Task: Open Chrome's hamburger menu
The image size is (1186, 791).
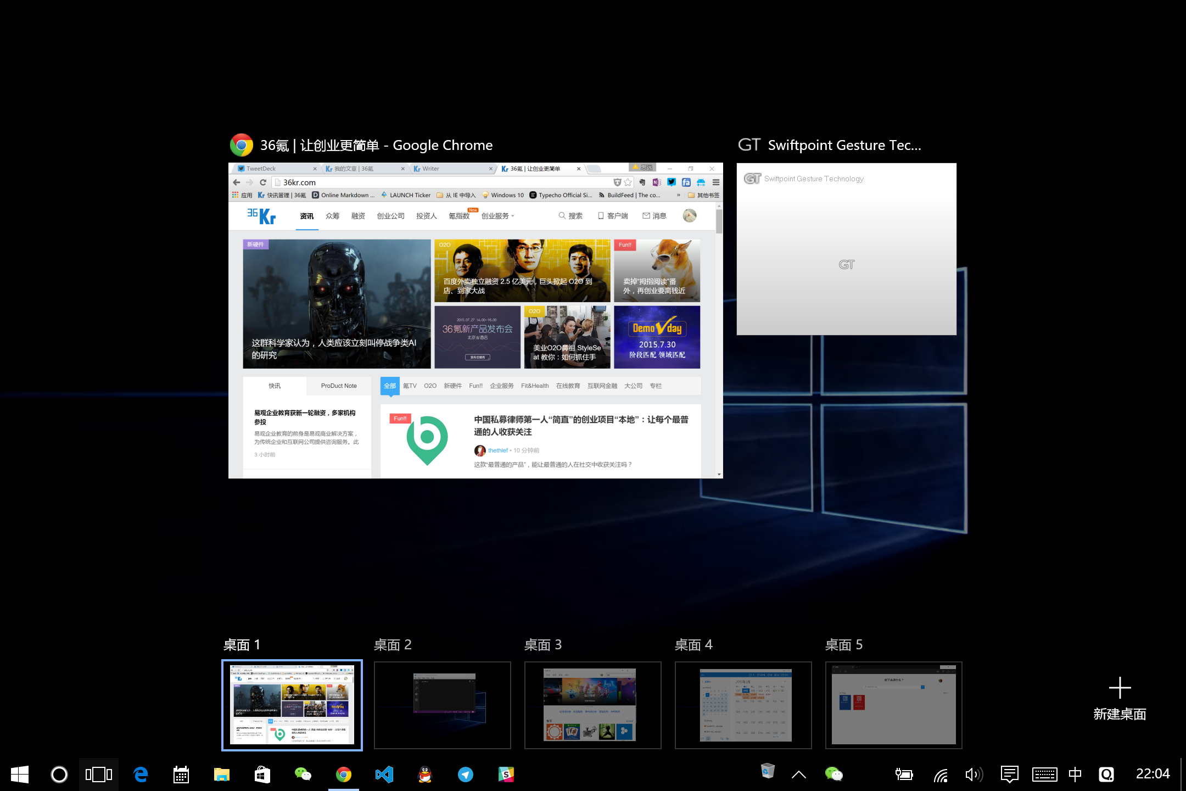Action: 716,182
